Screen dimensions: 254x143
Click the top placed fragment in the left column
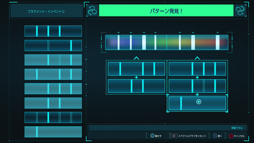[137, 69]
